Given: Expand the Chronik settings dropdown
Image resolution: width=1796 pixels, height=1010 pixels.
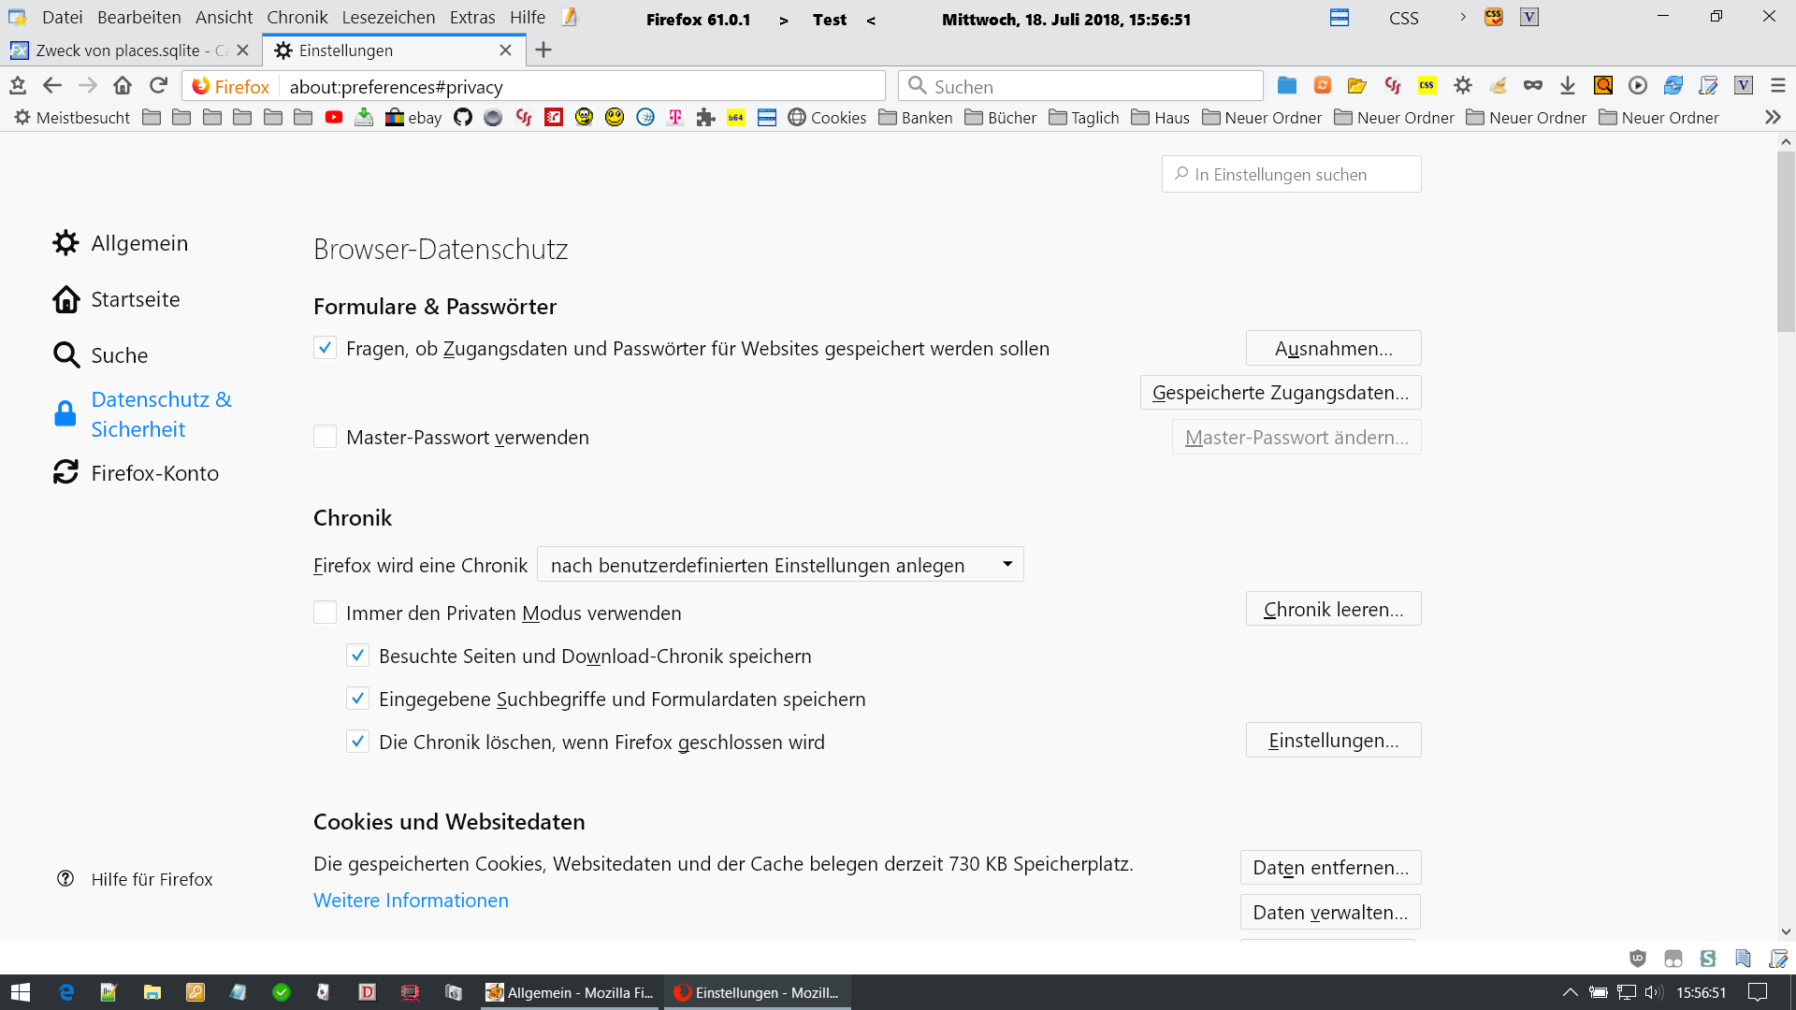Looking at the screenshot, I should point(780,565).
